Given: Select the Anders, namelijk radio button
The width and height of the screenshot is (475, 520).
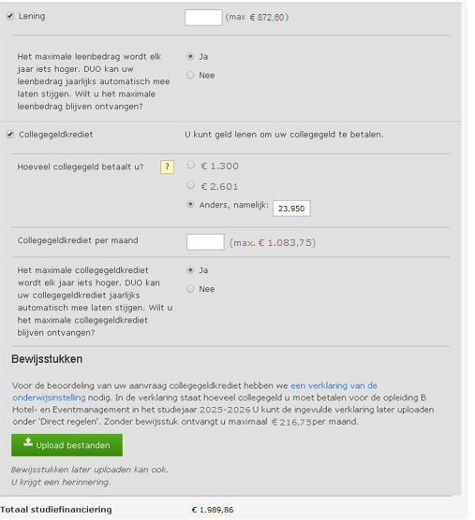Looking at the screenshot, I should pos(190,204).
